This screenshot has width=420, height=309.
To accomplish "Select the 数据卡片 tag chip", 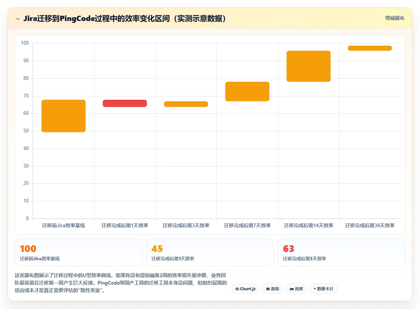I will [323, 289].
